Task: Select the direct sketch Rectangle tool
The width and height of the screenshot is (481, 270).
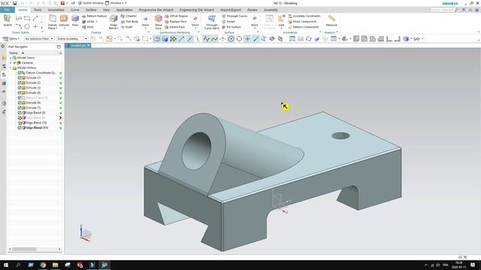Action: (x=27, y=18)
